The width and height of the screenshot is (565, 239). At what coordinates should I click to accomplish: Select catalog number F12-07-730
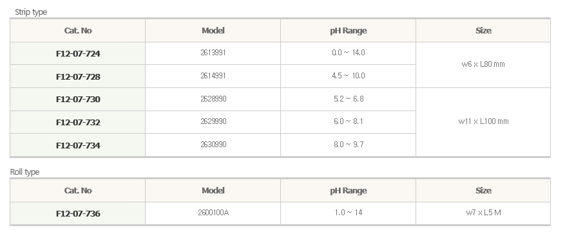[x=78, y=99]
